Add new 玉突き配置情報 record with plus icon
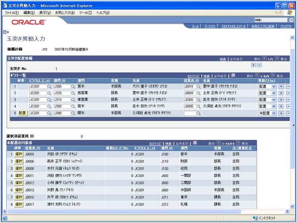The image size is (297, 223). pos(253,65)
